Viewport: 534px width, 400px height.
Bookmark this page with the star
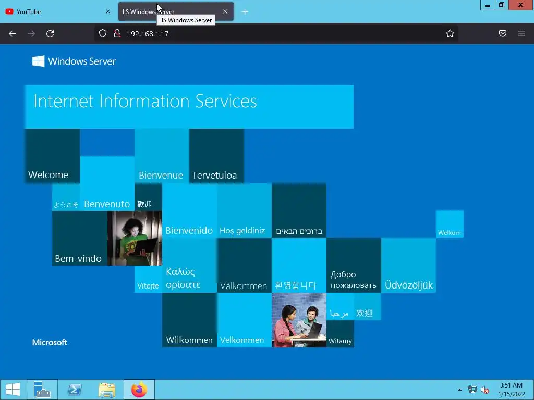pyautogui.click(x=450, y=33)
